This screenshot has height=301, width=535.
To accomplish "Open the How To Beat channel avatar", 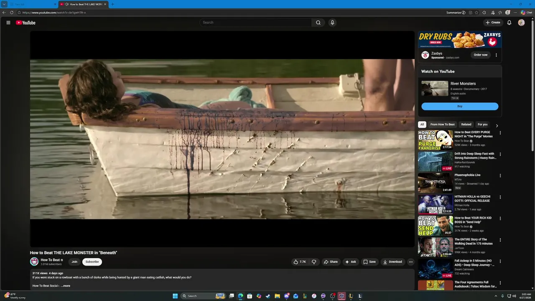I will point(34,262).
